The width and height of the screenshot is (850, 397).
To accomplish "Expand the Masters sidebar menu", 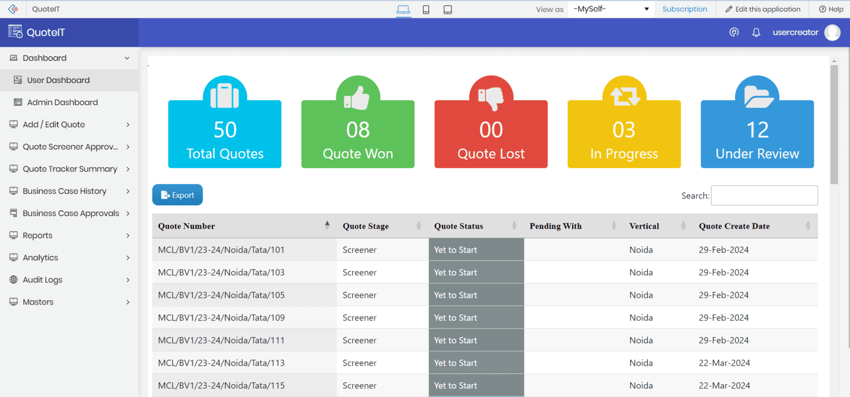I will point(69,302).
